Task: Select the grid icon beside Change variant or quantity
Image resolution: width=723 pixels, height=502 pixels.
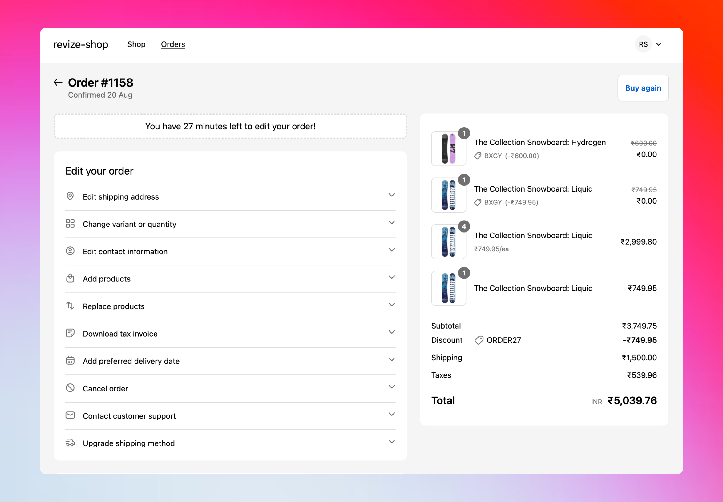Action: [x=70, y=224]
